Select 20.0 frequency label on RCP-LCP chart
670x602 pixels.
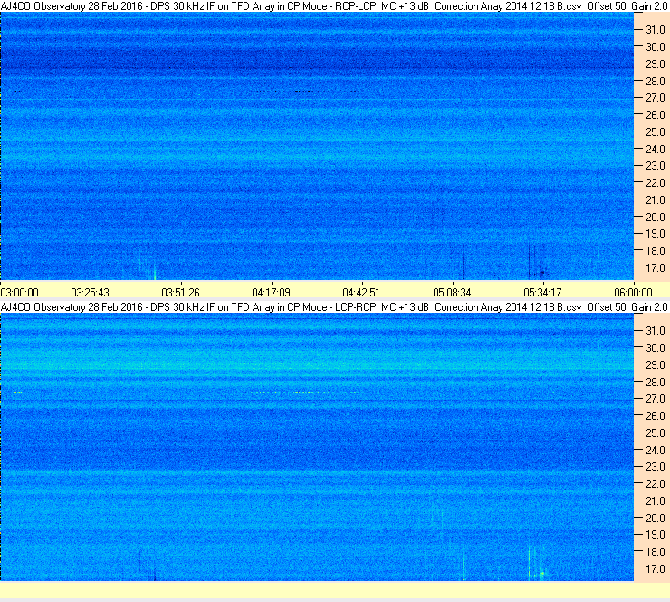656,218
